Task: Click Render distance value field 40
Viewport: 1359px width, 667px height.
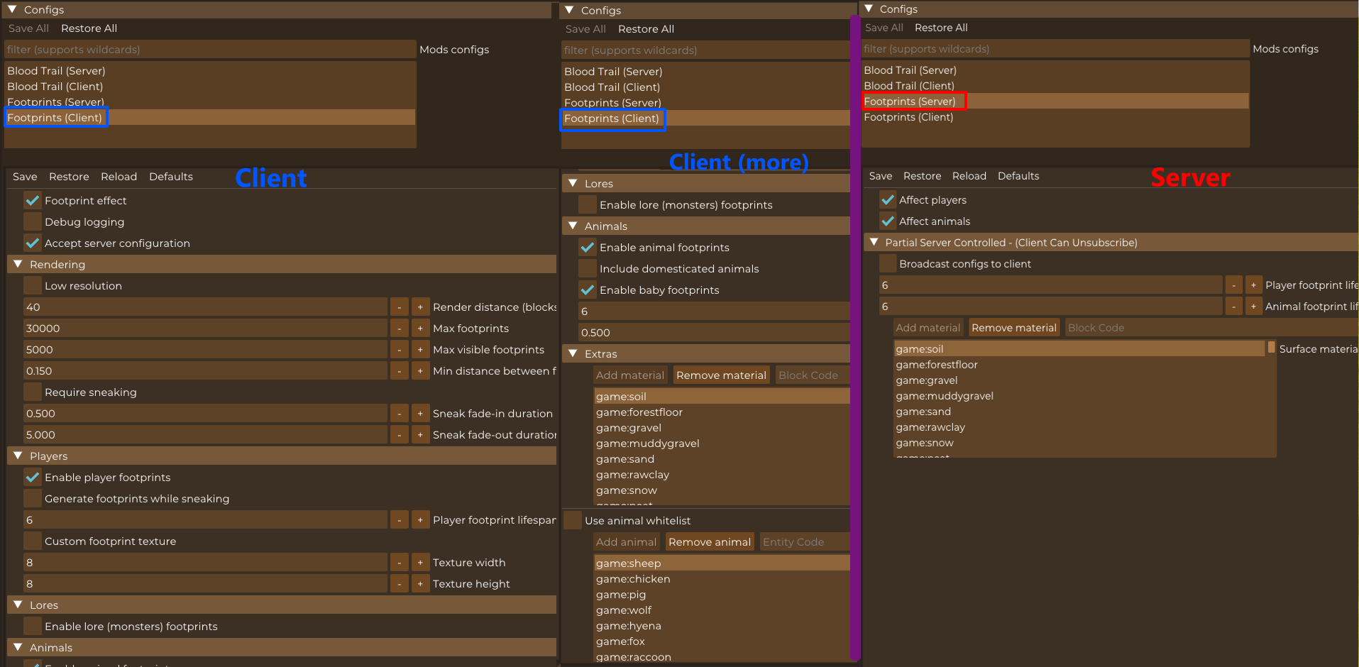Action: point(206,307)
